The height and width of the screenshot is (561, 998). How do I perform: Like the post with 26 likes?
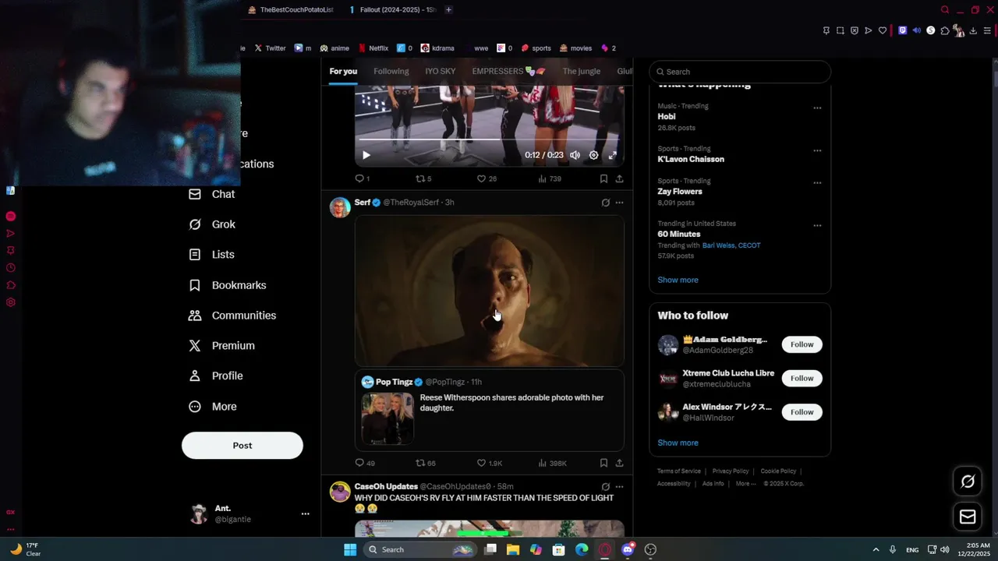click(487, 178)
